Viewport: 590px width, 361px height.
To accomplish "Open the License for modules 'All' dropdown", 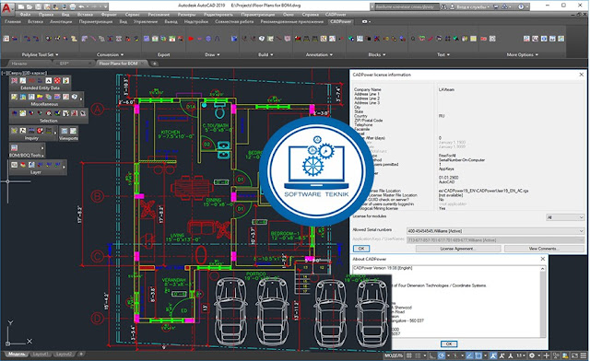I will 565,217.
